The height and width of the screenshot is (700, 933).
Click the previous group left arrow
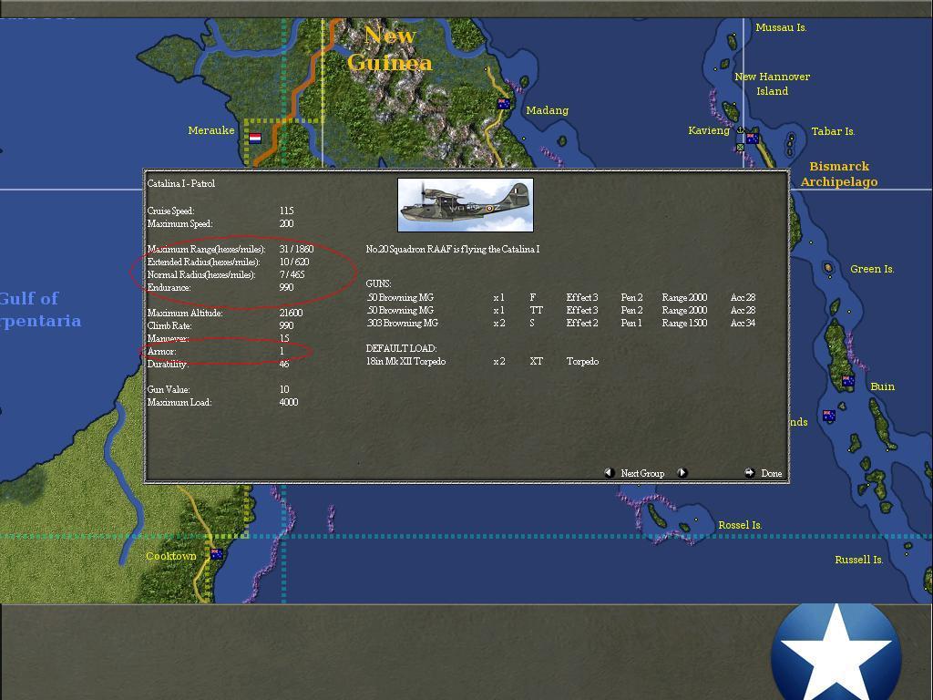click(609, 473)
